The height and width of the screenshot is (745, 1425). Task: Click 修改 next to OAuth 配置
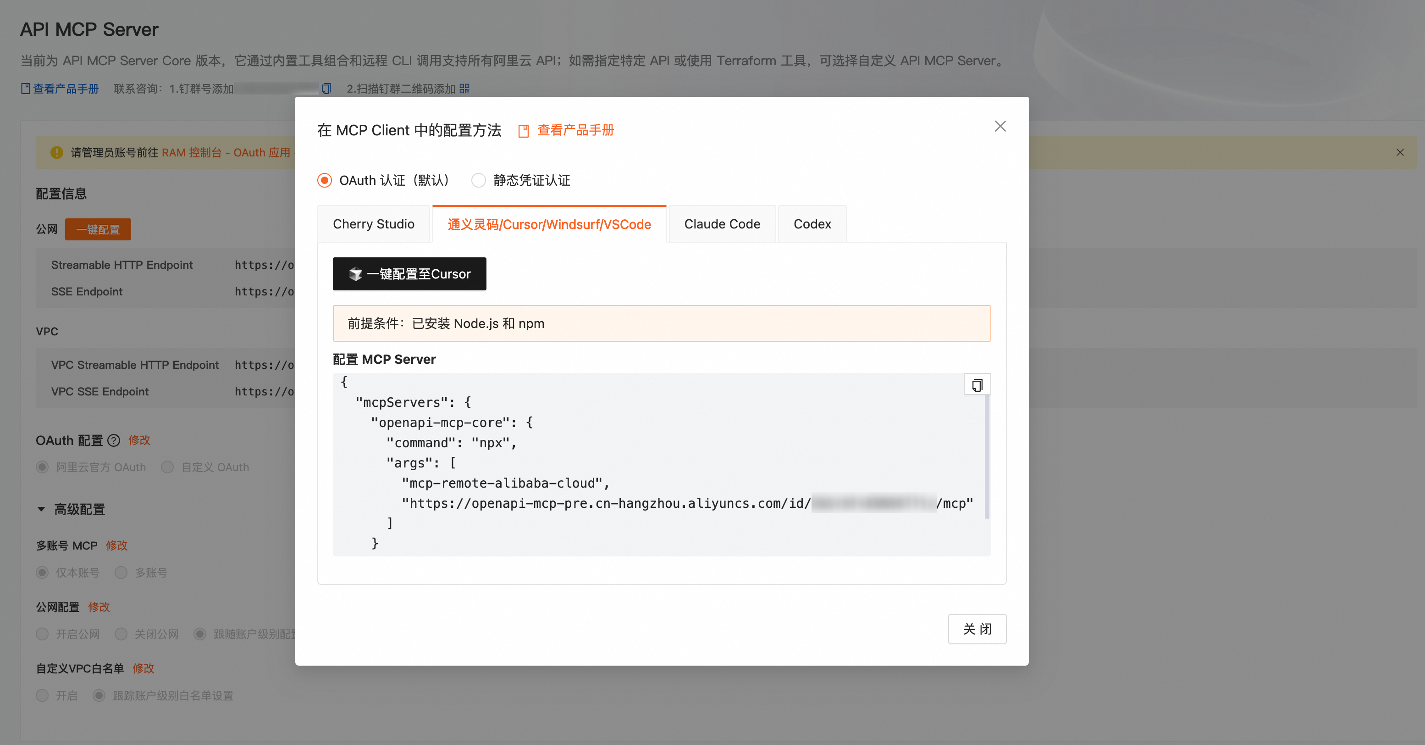[x=139, y=440]
